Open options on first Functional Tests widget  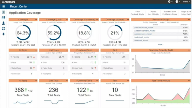point(97,50)
